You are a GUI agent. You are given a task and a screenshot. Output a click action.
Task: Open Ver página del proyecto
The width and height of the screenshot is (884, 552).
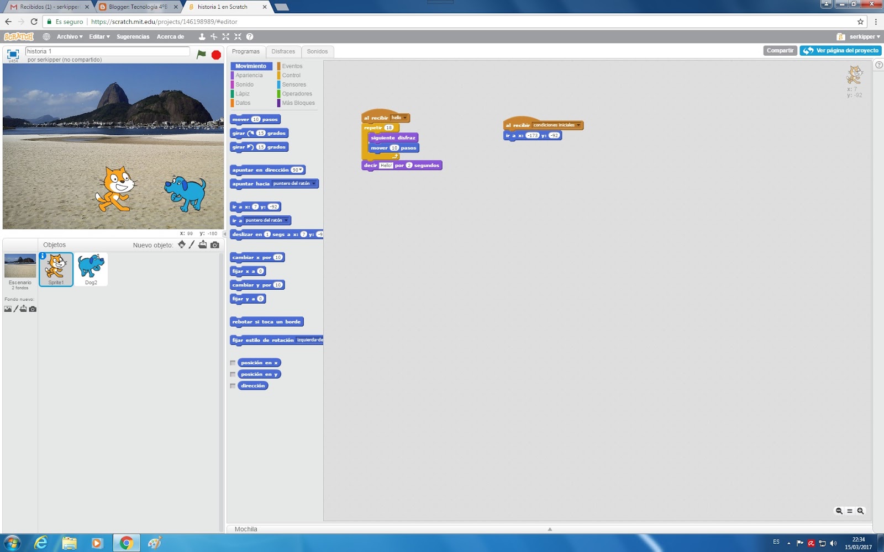(840, 50)
